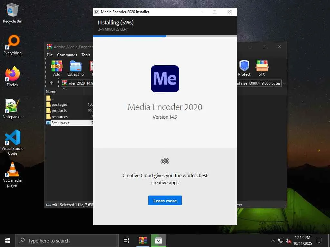Minimize the Media Encoder installer window
This screenshot has height=247, width=330.
tap(200, 12)
